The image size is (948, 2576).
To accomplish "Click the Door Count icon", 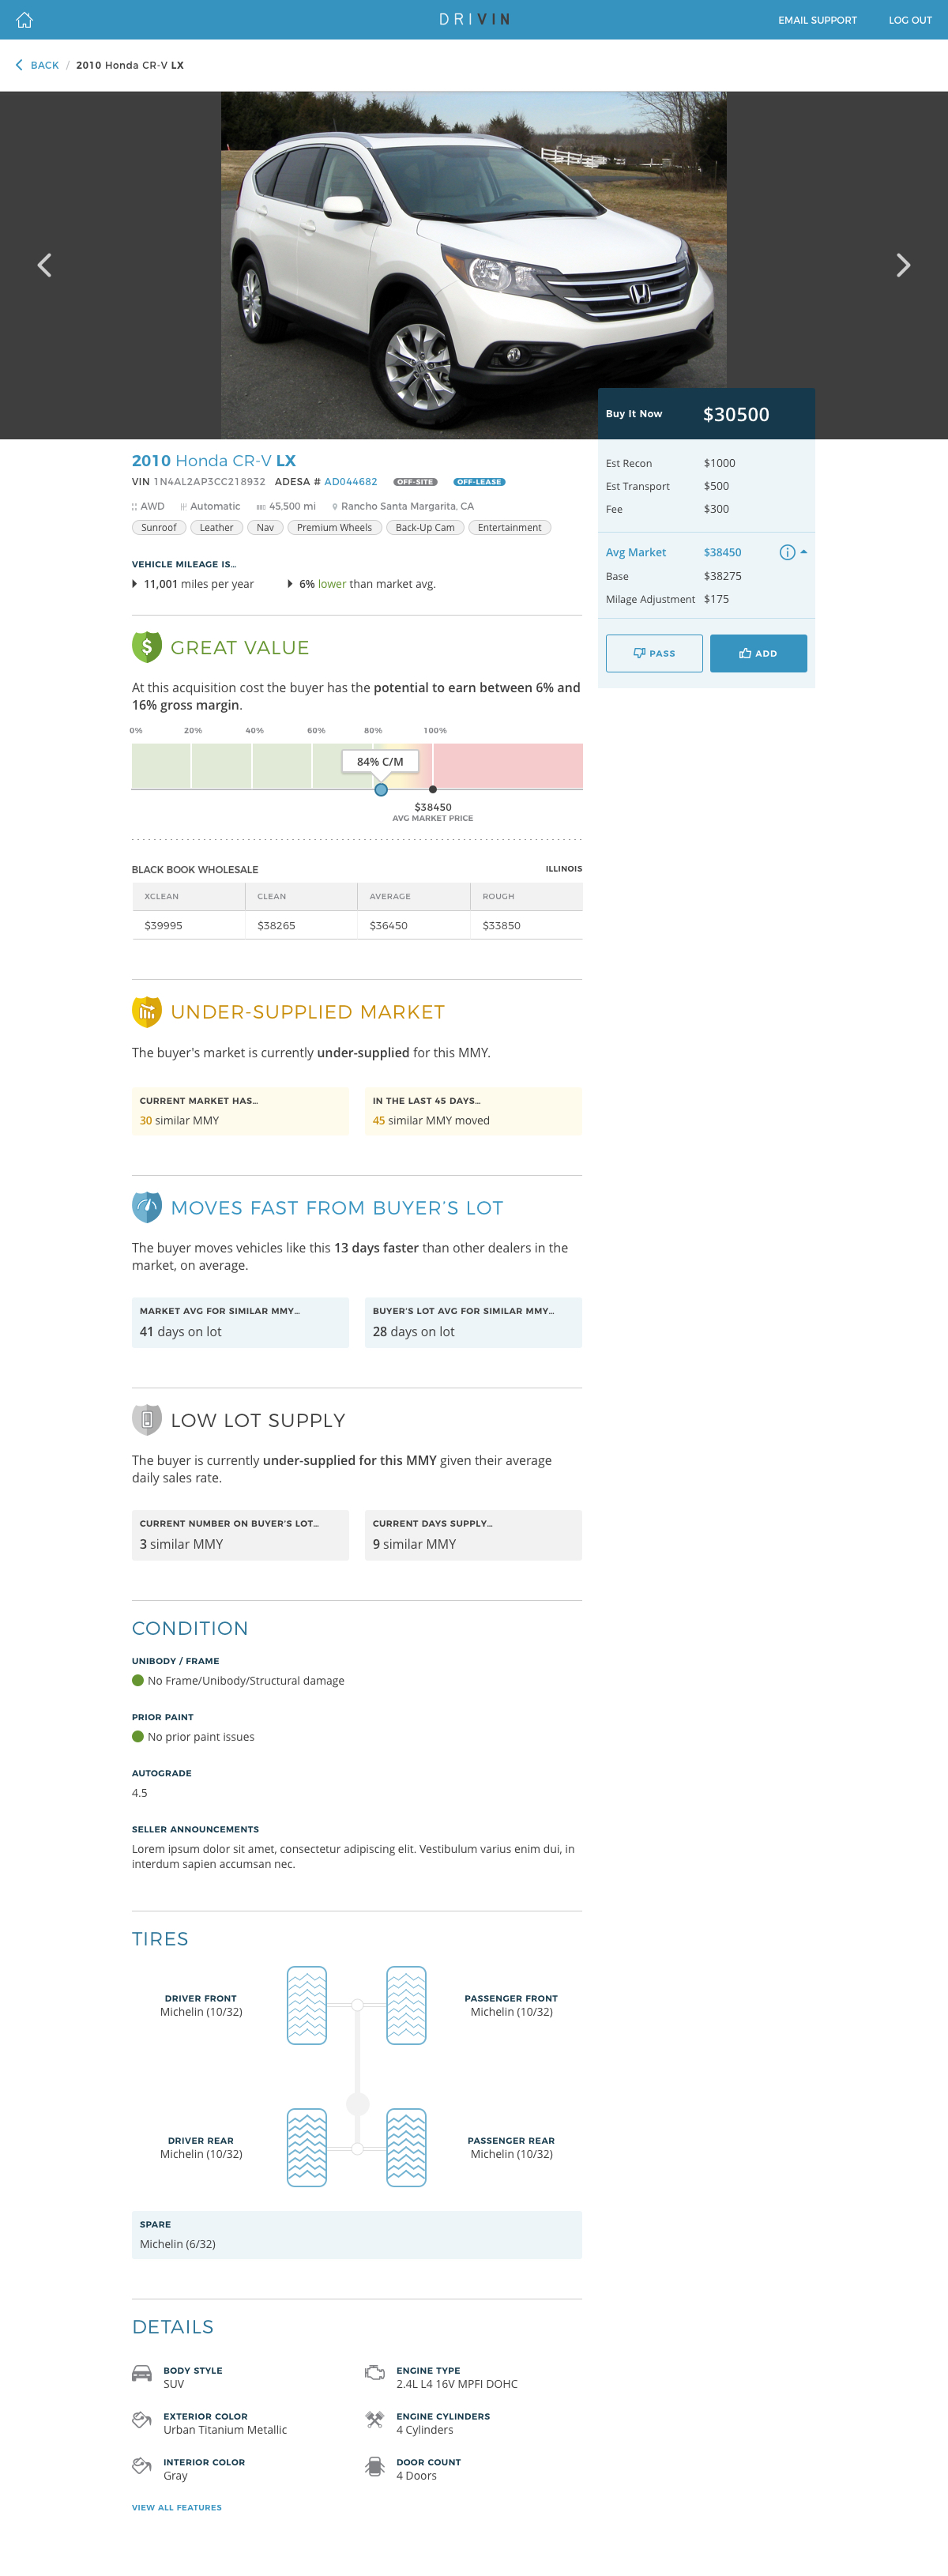I will pos(375,2467).
